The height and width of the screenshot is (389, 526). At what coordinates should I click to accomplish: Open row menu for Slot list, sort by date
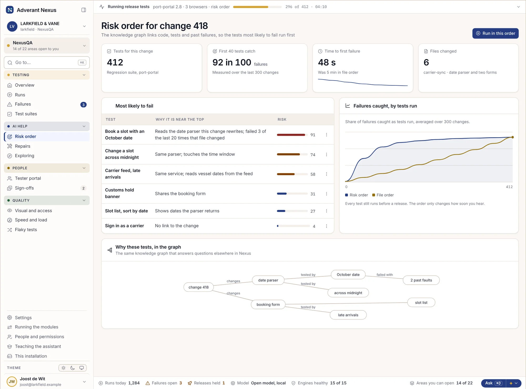[326, 211]
